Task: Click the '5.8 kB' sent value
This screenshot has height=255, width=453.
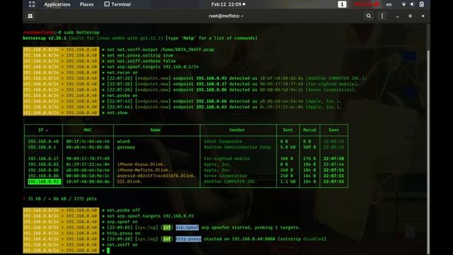Action: click(x=288, y=147)
